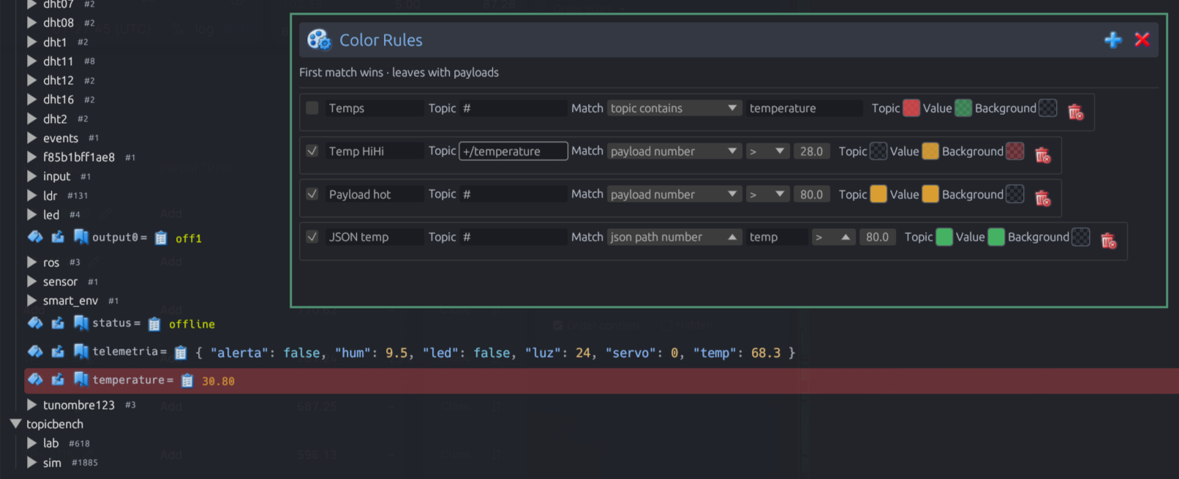Add a new color rule with plus icon
Image resolution: width=1179 pixels, height=479 pixels.
[1112, 39]
